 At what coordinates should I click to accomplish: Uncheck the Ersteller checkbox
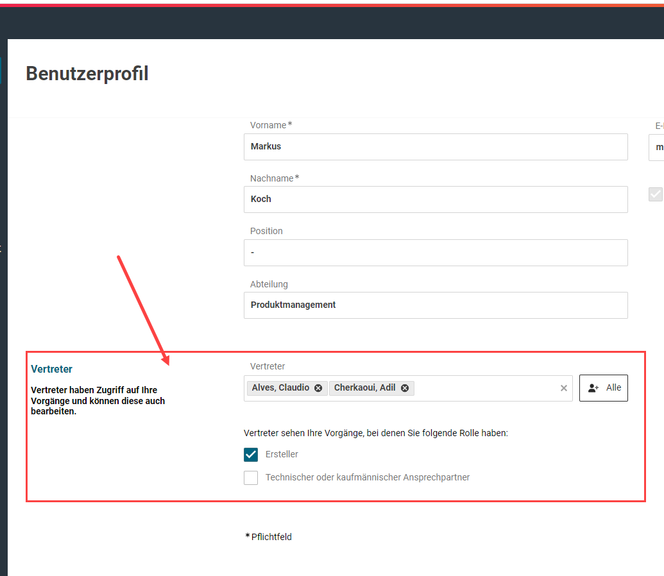251,455
